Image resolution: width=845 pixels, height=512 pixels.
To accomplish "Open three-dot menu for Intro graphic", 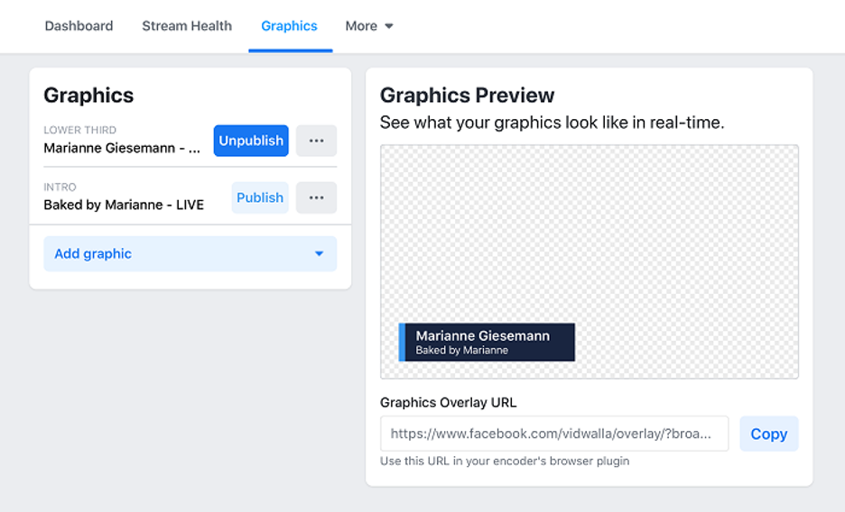I will tap(316, 197).
